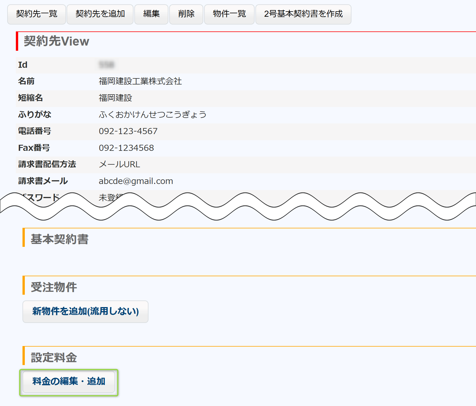Viewport: 476px width, 406px height.
Task: Click the furigana text ふくおかけんせつこうぎょう
Action: tap(153, 115)
